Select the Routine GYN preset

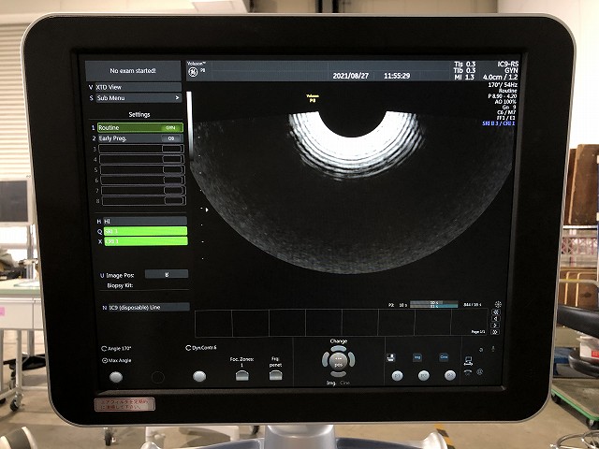coord(140,127)
